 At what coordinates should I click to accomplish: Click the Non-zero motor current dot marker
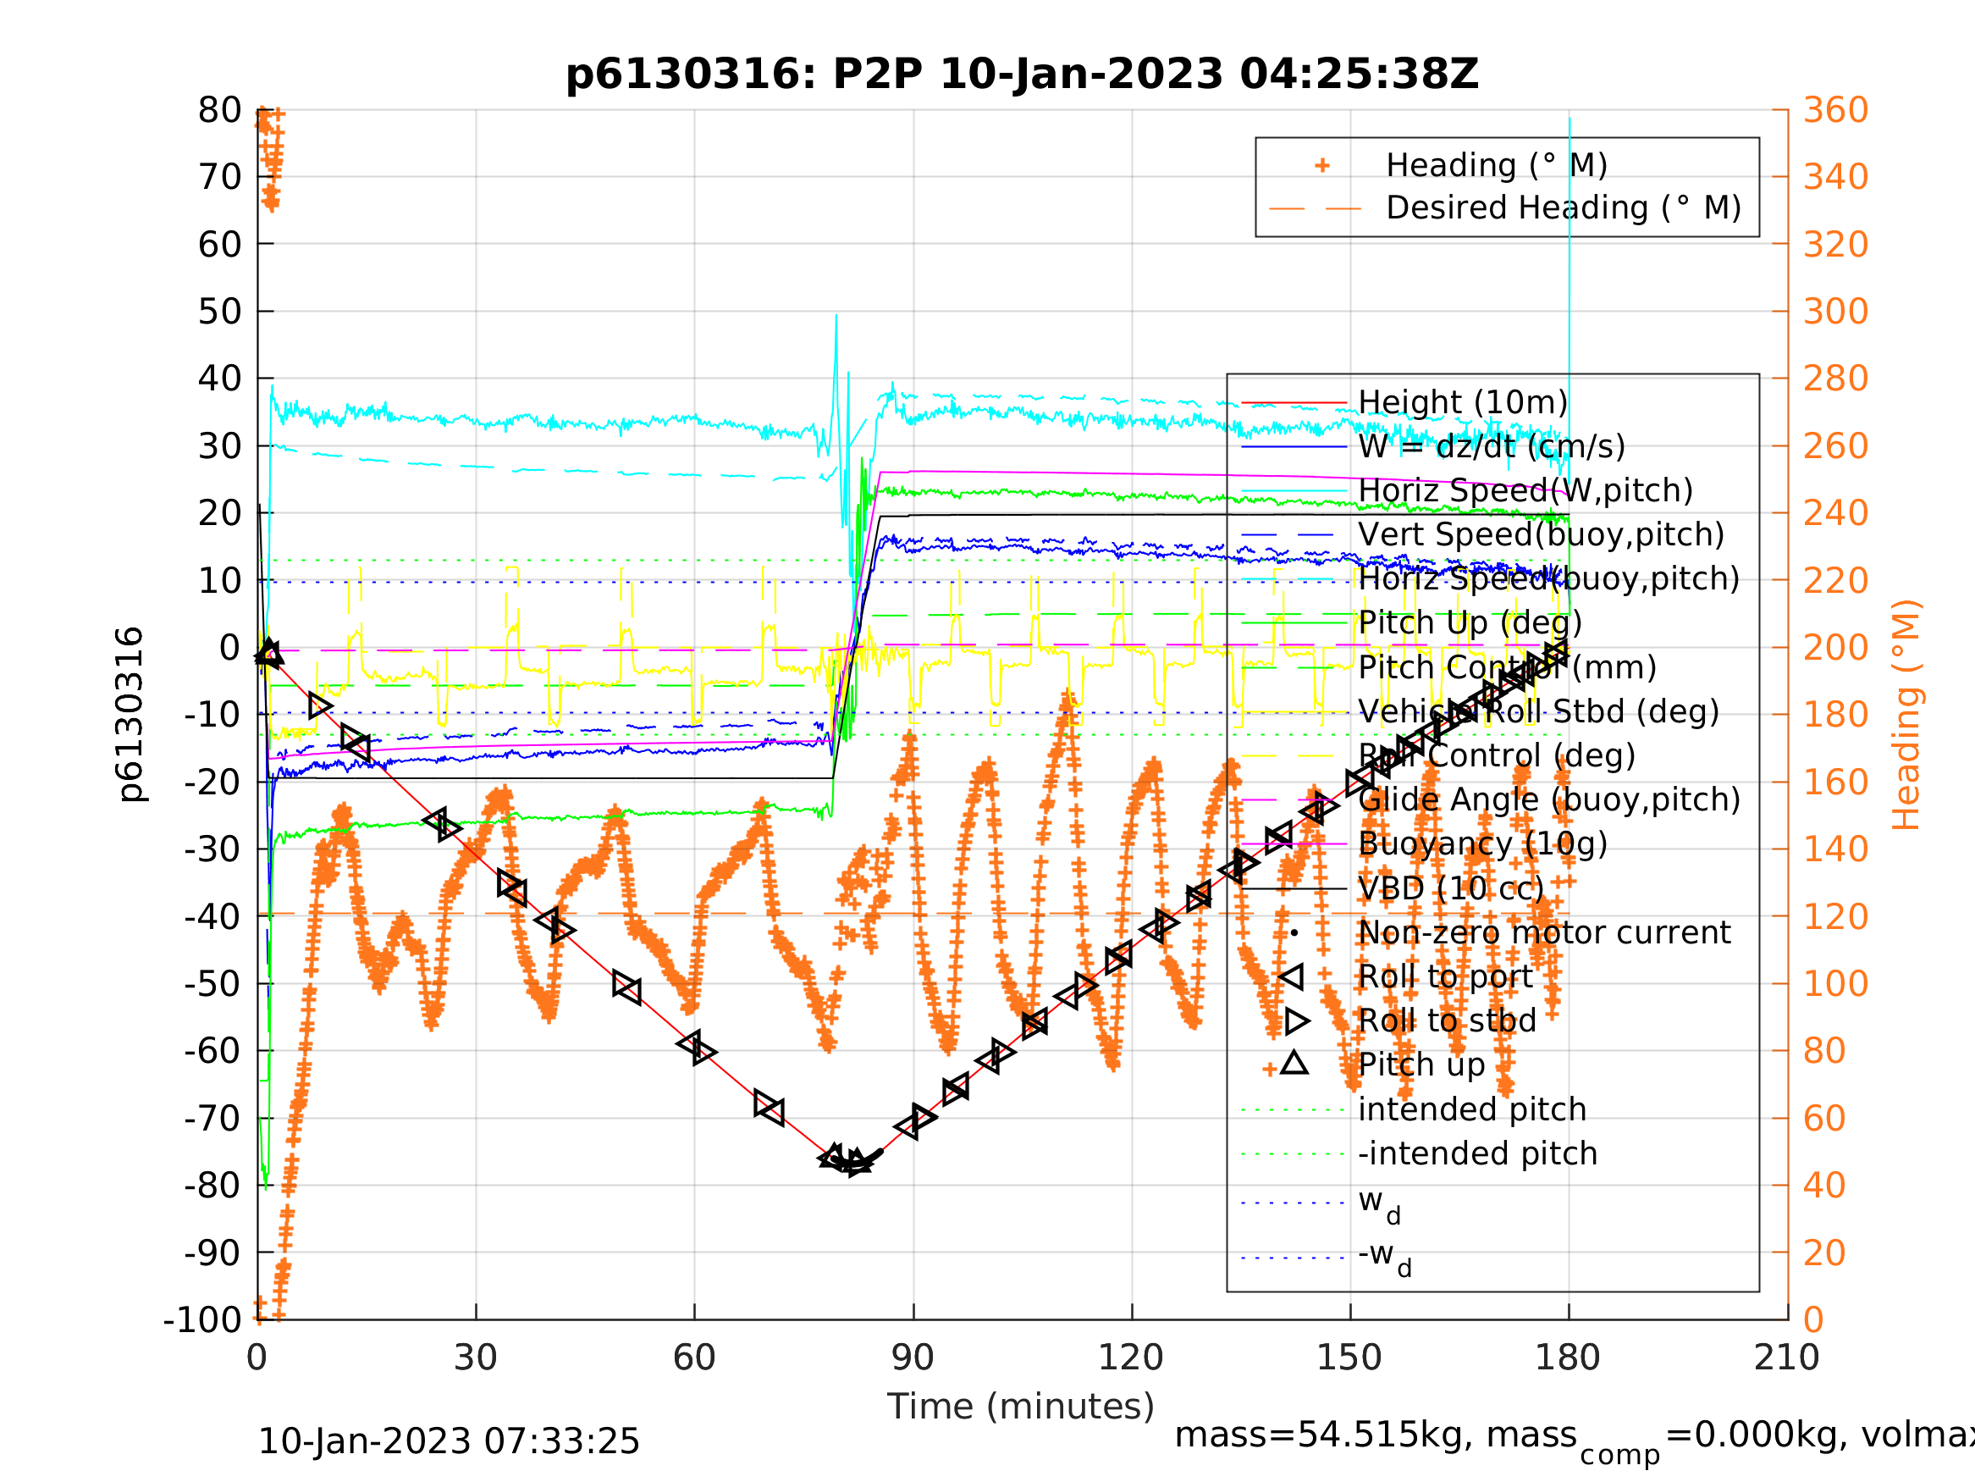(x=1294, y=933)
